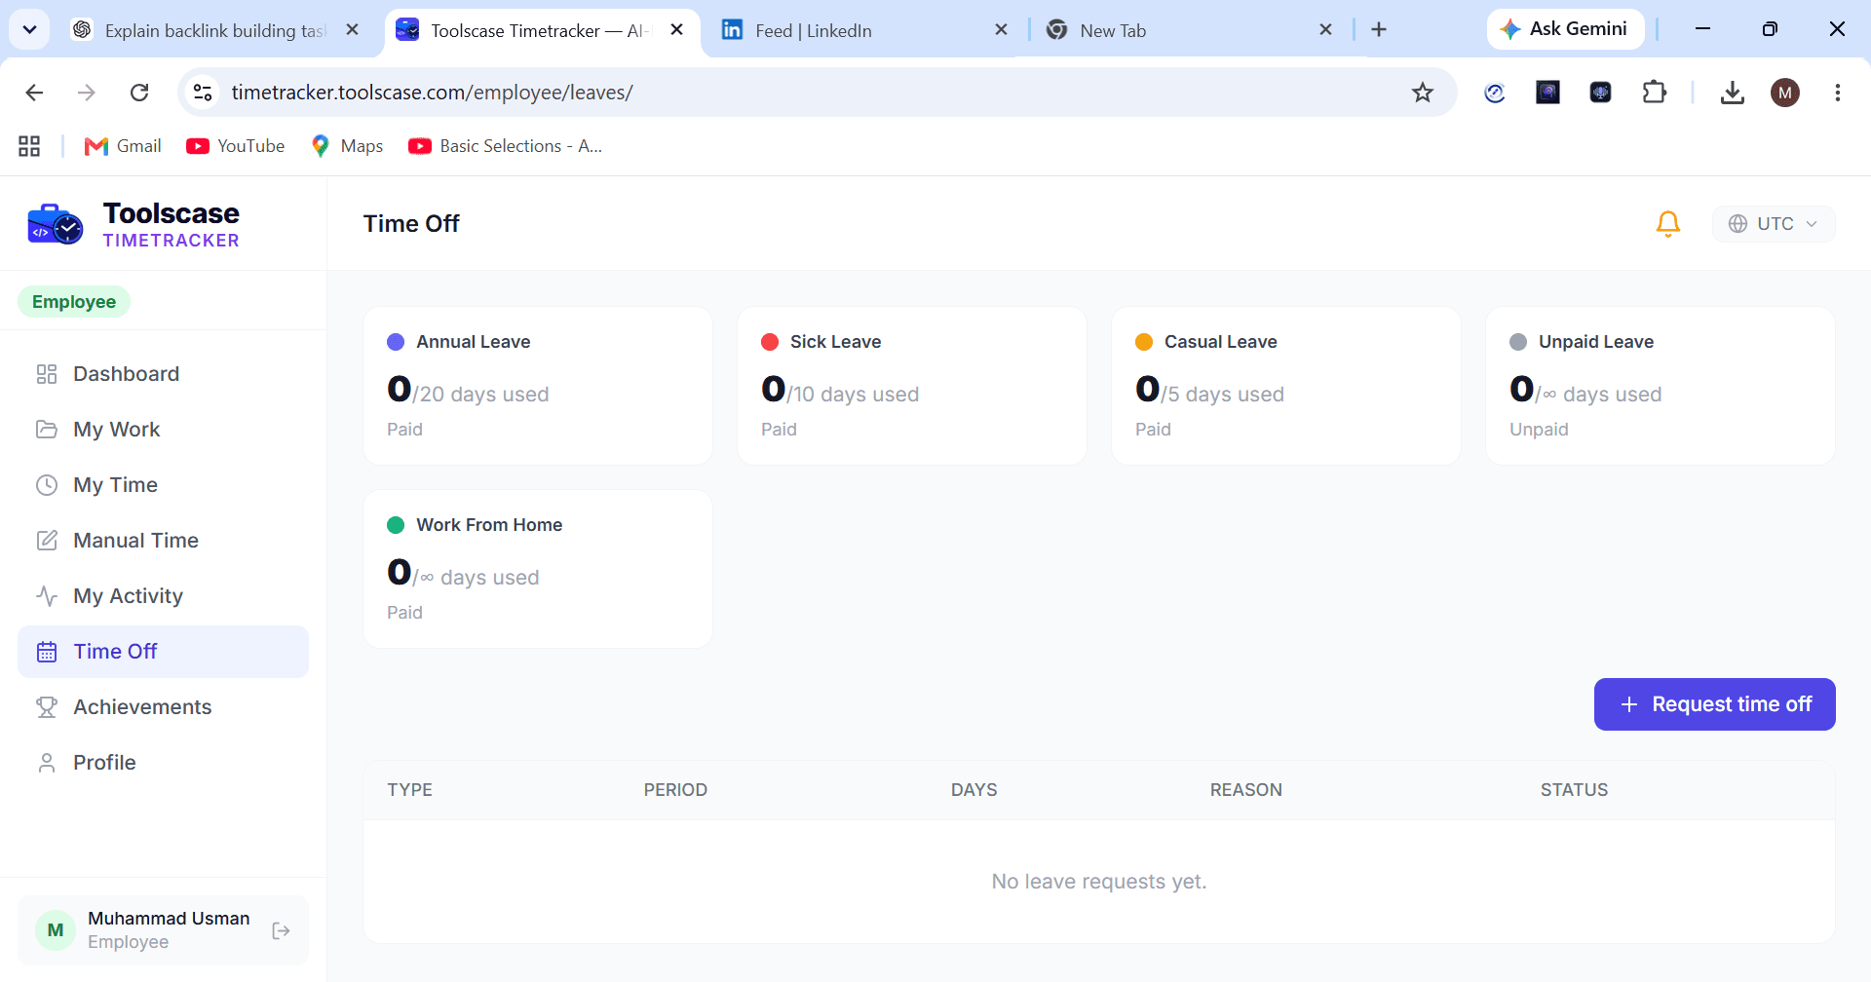Open the notifications bell
The width and height of the screenshot is (1871, 982).
(1667, 224)
